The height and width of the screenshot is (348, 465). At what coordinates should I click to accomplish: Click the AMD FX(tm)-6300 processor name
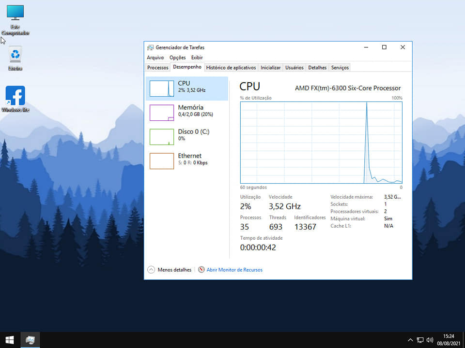click(x=348, y=88)
